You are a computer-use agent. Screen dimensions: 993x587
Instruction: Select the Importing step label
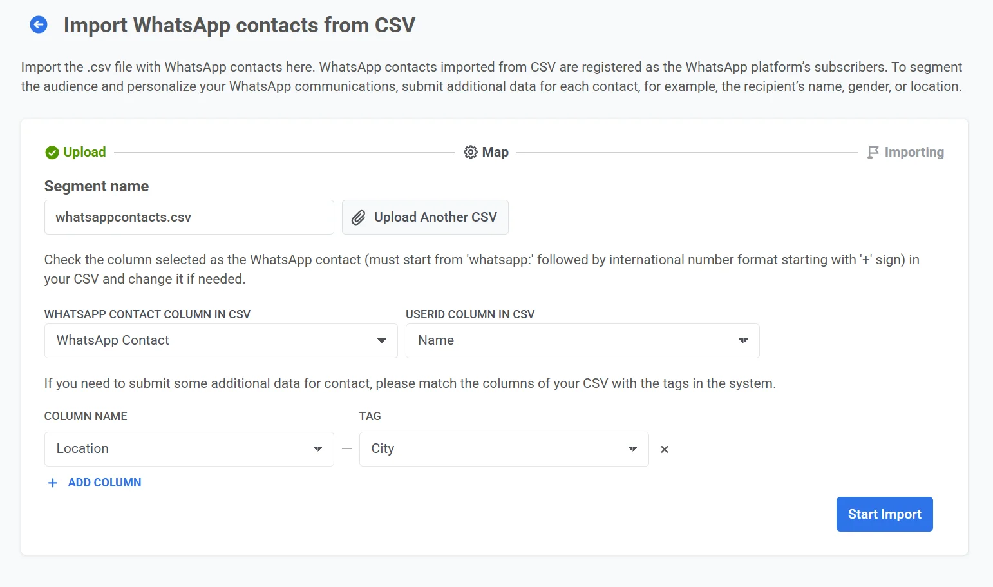click(914, 153)
